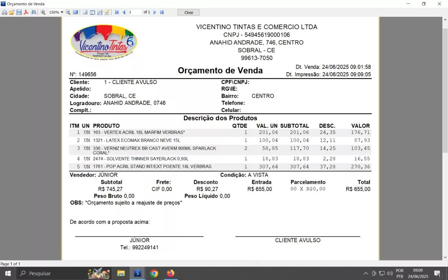Find text using the binoculars icon

33,12
